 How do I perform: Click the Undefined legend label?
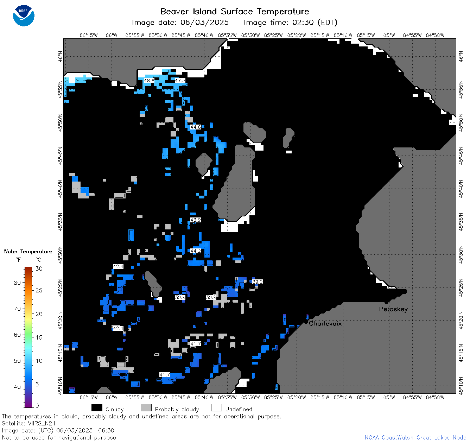tap(239, 409)
